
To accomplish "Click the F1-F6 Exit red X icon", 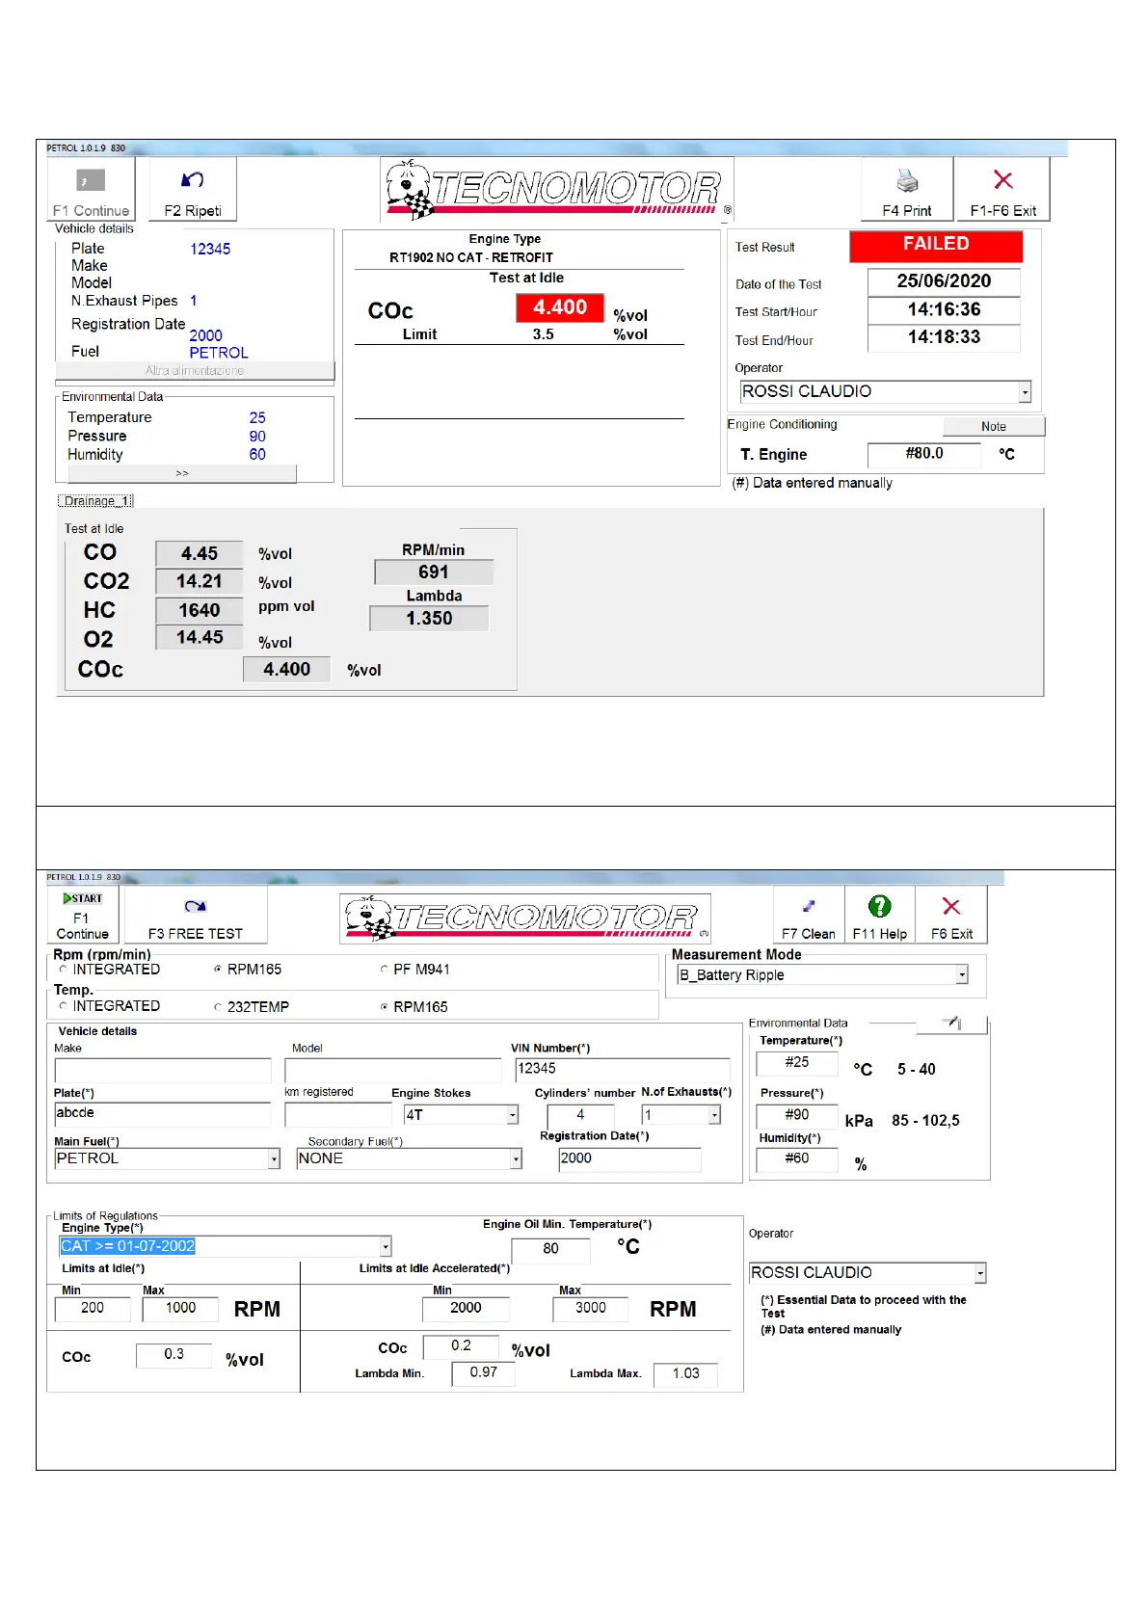I will point(1002,180).
